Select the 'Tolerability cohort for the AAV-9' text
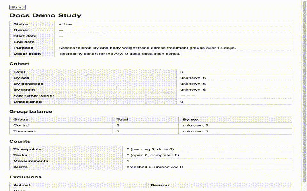The height and width of the screenshot is (191, 307). [94, 54]
